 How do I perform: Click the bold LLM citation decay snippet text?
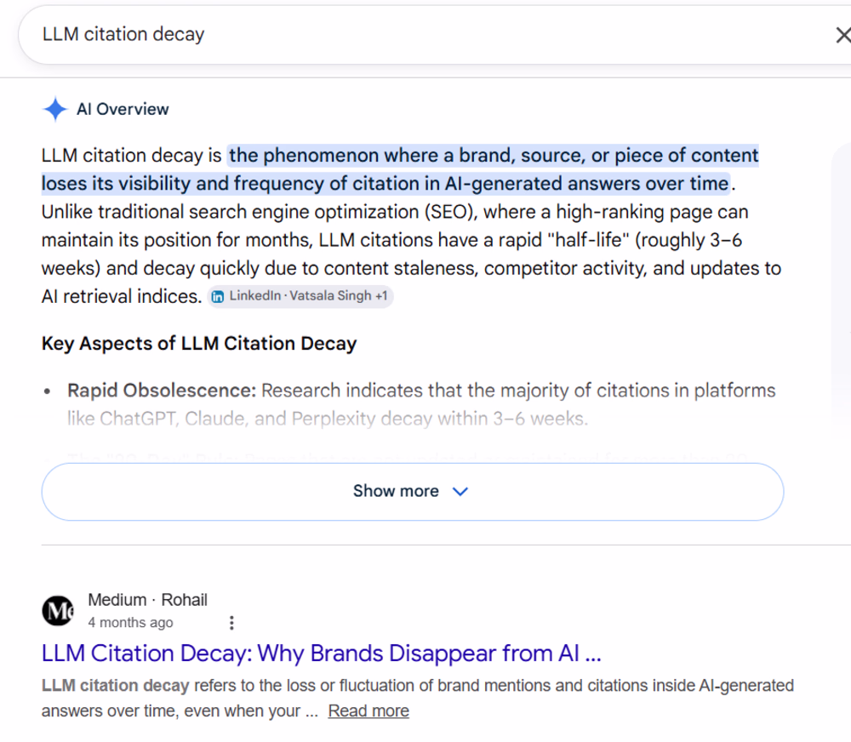coord(115,686)
